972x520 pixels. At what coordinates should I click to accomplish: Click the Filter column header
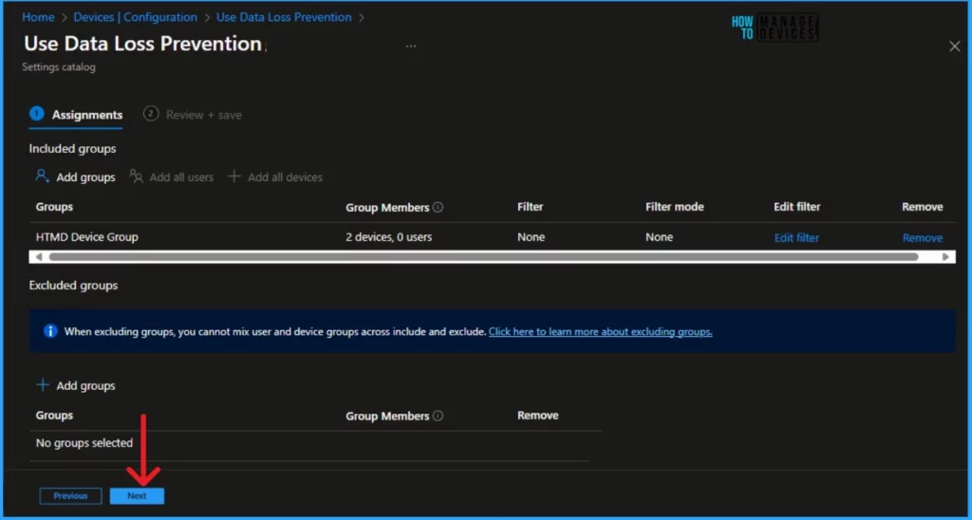530,207
